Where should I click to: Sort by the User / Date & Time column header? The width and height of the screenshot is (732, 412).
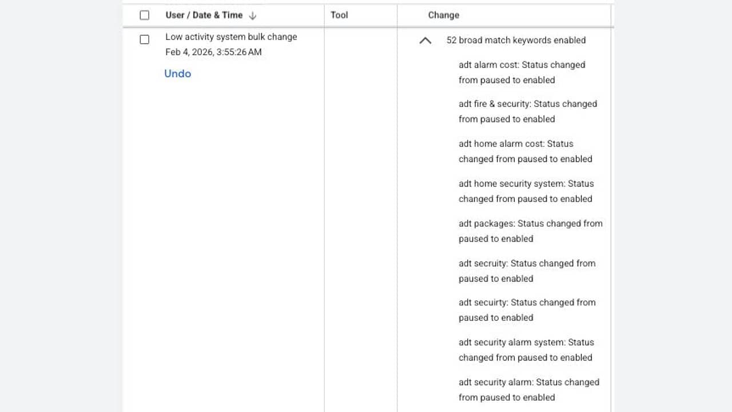pyautogui.click(x=204, y=15)
